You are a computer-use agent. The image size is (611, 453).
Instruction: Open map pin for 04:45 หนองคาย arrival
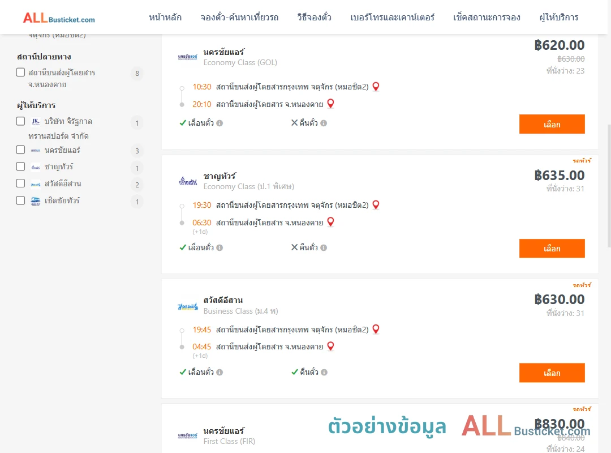330,346
